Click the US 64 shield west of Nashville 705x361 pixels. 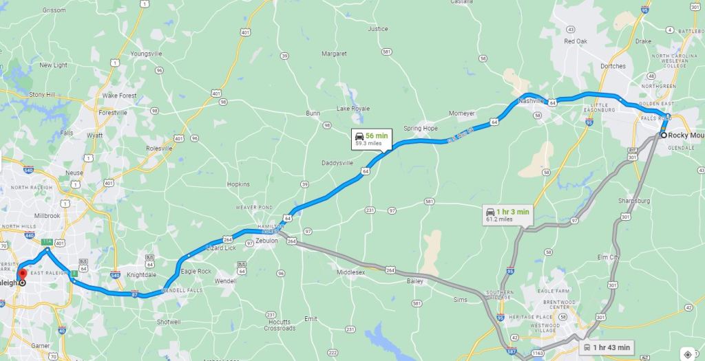pyautogui.click(x=494, y=122)
